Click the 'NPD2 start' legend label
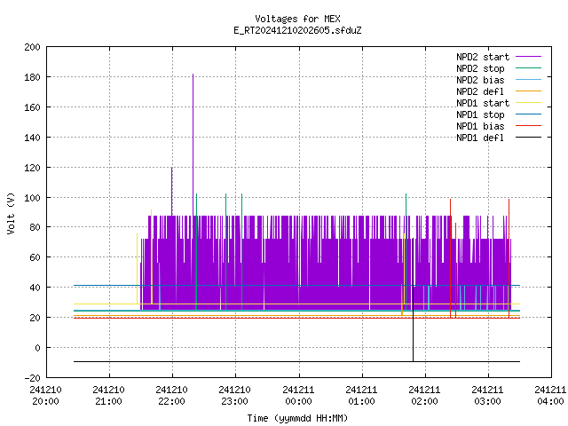The width and height of the screenshot is (568, 426). [x=483, y=57]
